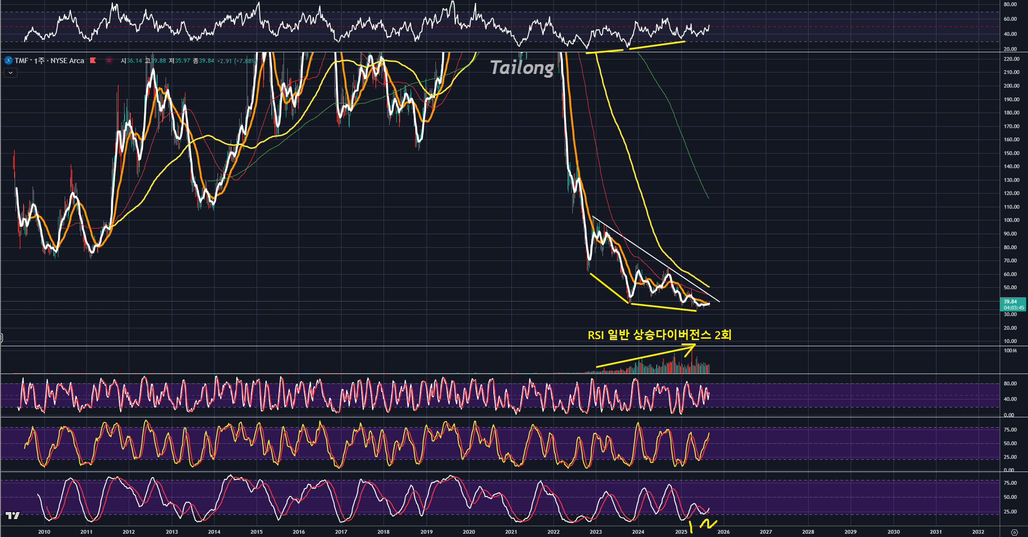Expand the indicator legend chevron under TMF
Screen dimensions: 1028x537
10,73
